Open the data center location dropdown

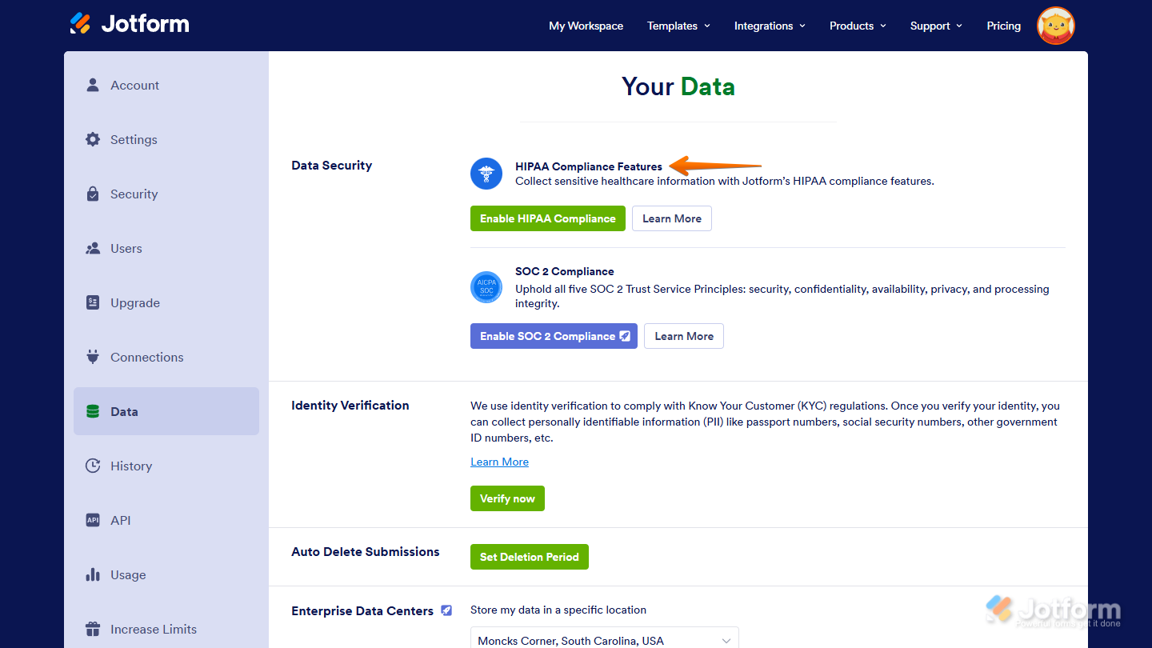click(x=603, y=639)
